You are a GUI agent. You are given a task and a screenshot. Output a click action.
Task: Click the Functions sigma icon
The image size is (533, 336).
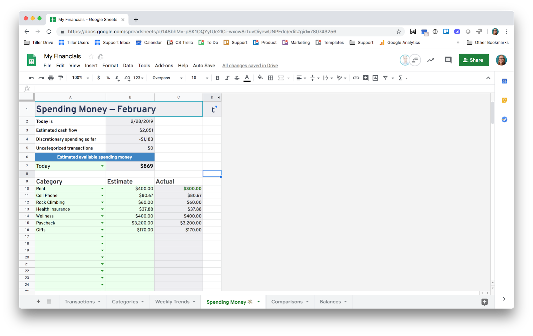(x=401, y=78)
